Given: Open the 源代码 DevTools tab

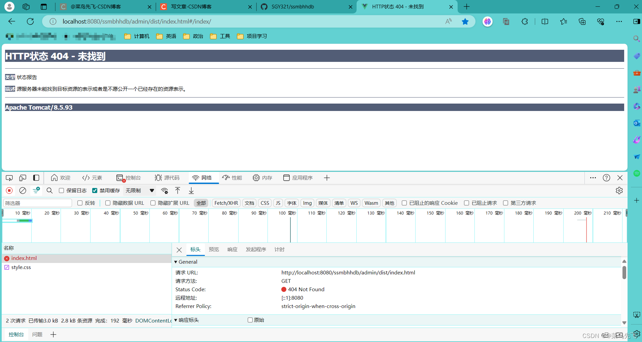Looking at the screenshot, I should point(167,178).
